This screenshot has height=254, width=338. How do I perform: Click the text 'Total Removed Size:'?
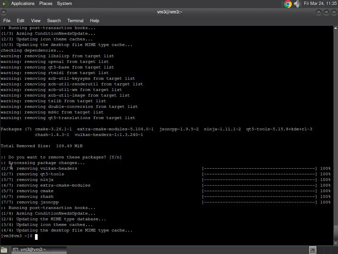(x=25, y=146)
